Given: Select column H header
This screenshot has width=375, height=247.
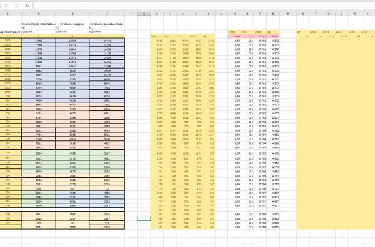Looking at the screenshot, I should (x=157, y=14).
